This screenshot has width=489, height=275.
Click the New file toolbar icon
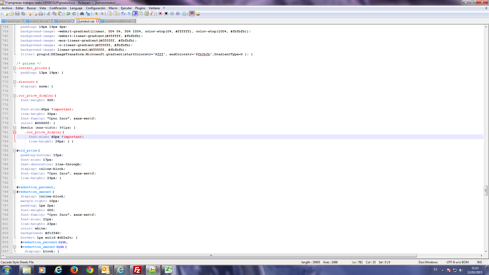6,13
